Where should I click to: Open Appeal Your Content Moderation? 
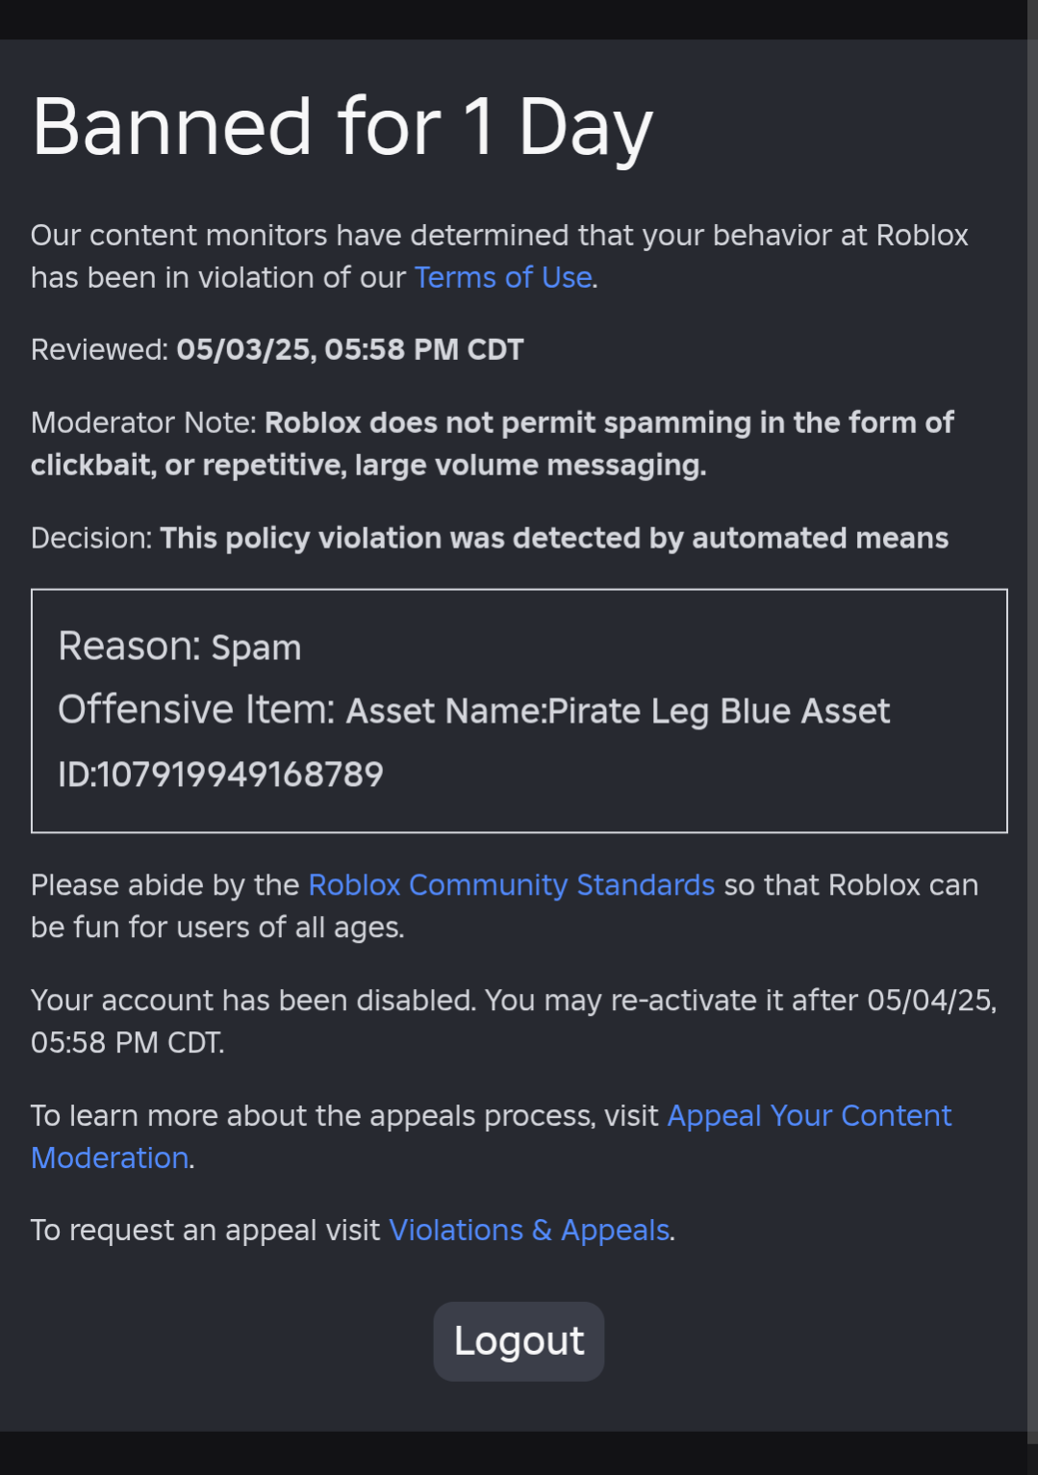tap(808, 1116)
